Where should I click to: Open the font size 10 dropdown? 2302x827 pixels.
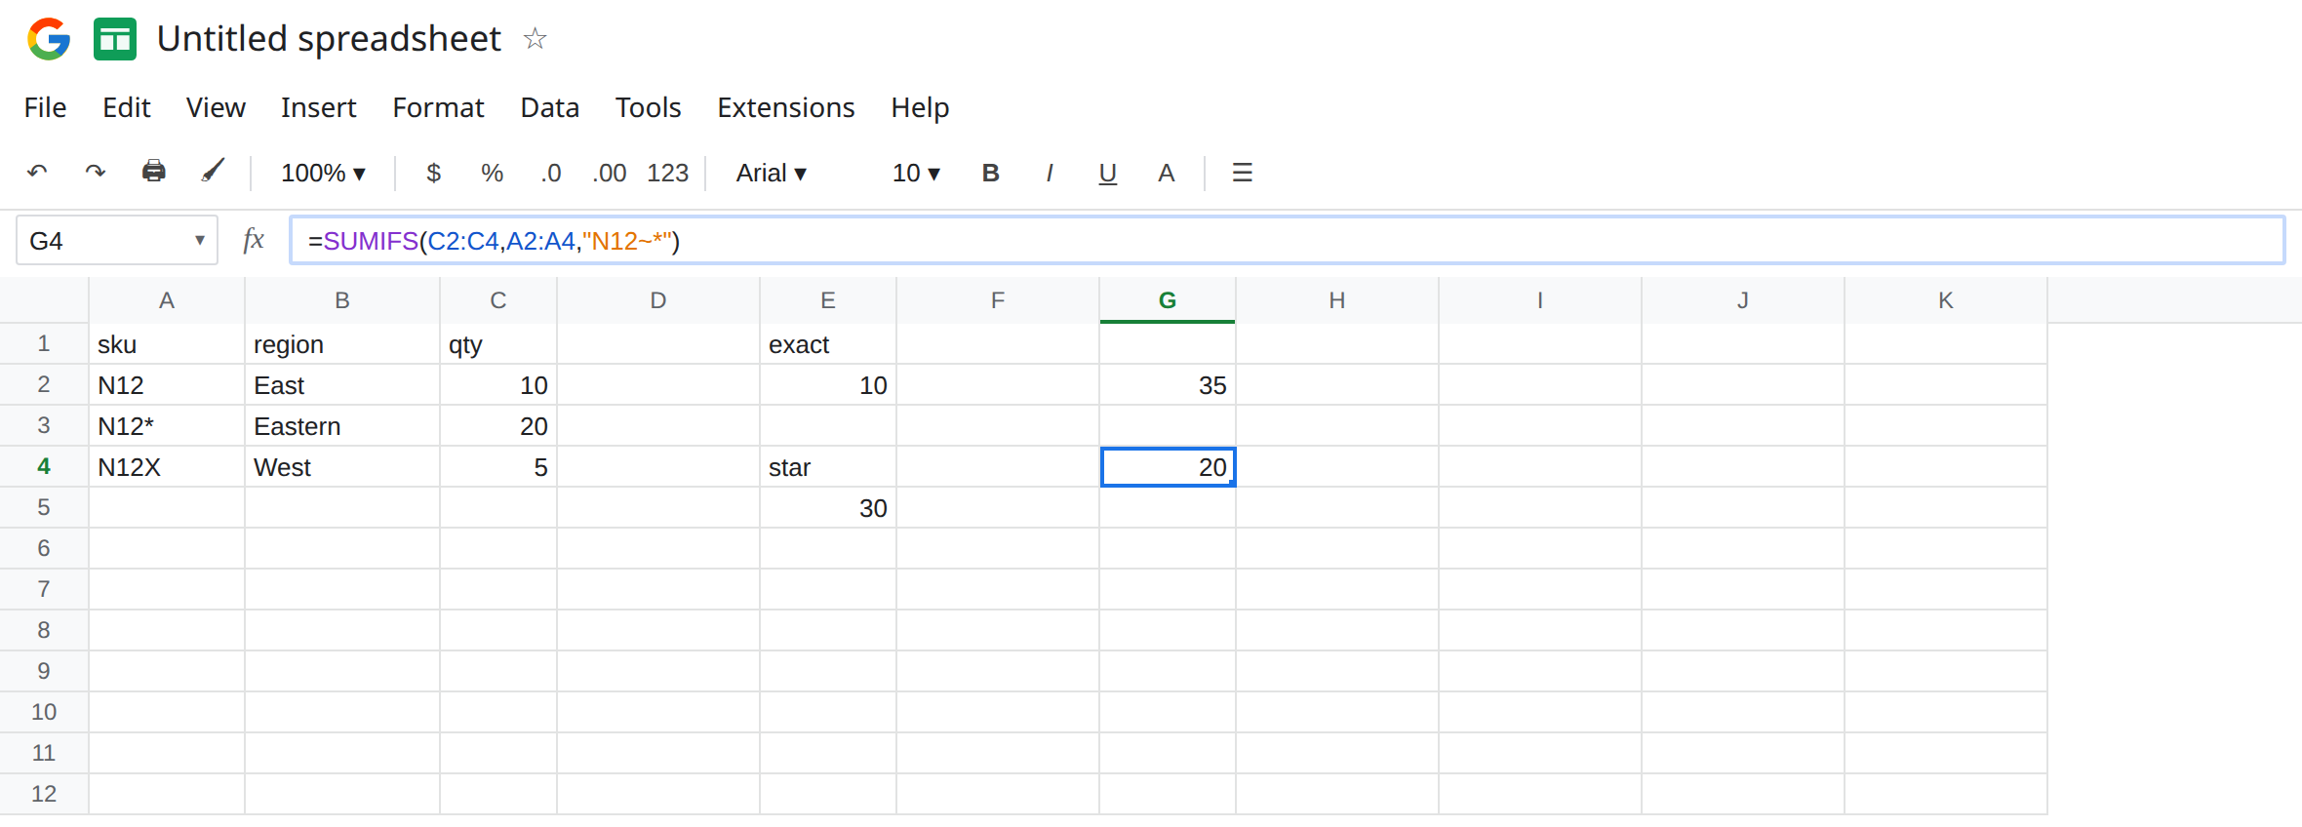coord(916,173)
